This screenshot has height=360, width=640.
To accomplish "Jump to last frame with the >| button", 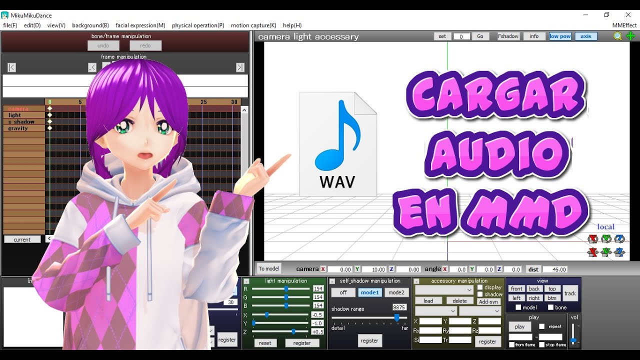I will coord(240,67).
